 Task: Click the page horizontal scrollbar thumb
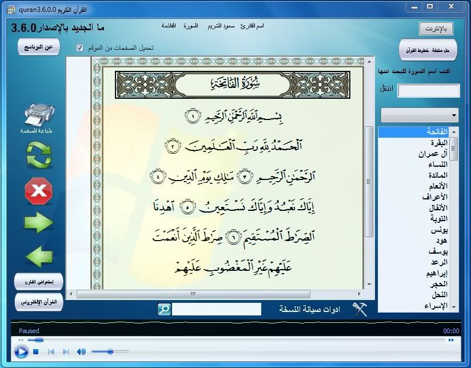[193, 294]
